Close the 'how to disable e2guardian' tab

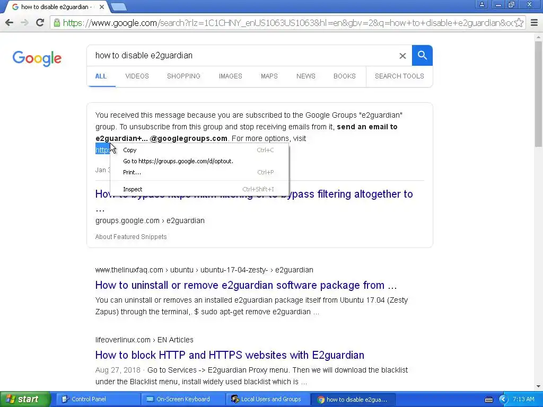coord(101,7)
